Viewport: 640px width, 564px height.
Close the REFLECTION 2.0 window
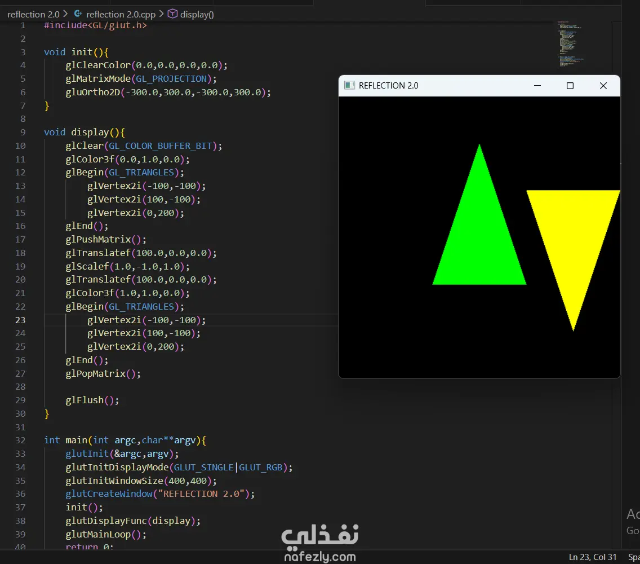tap(603, 85)
